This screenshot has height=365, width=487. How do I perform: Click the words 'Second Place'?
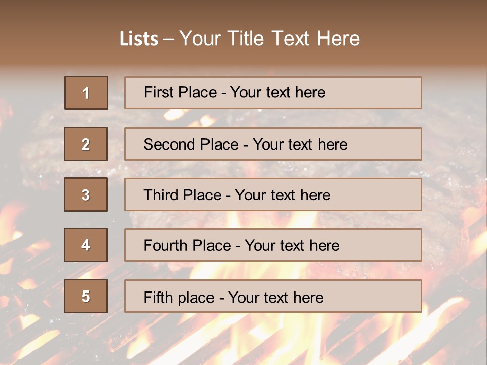coord(191,144)
